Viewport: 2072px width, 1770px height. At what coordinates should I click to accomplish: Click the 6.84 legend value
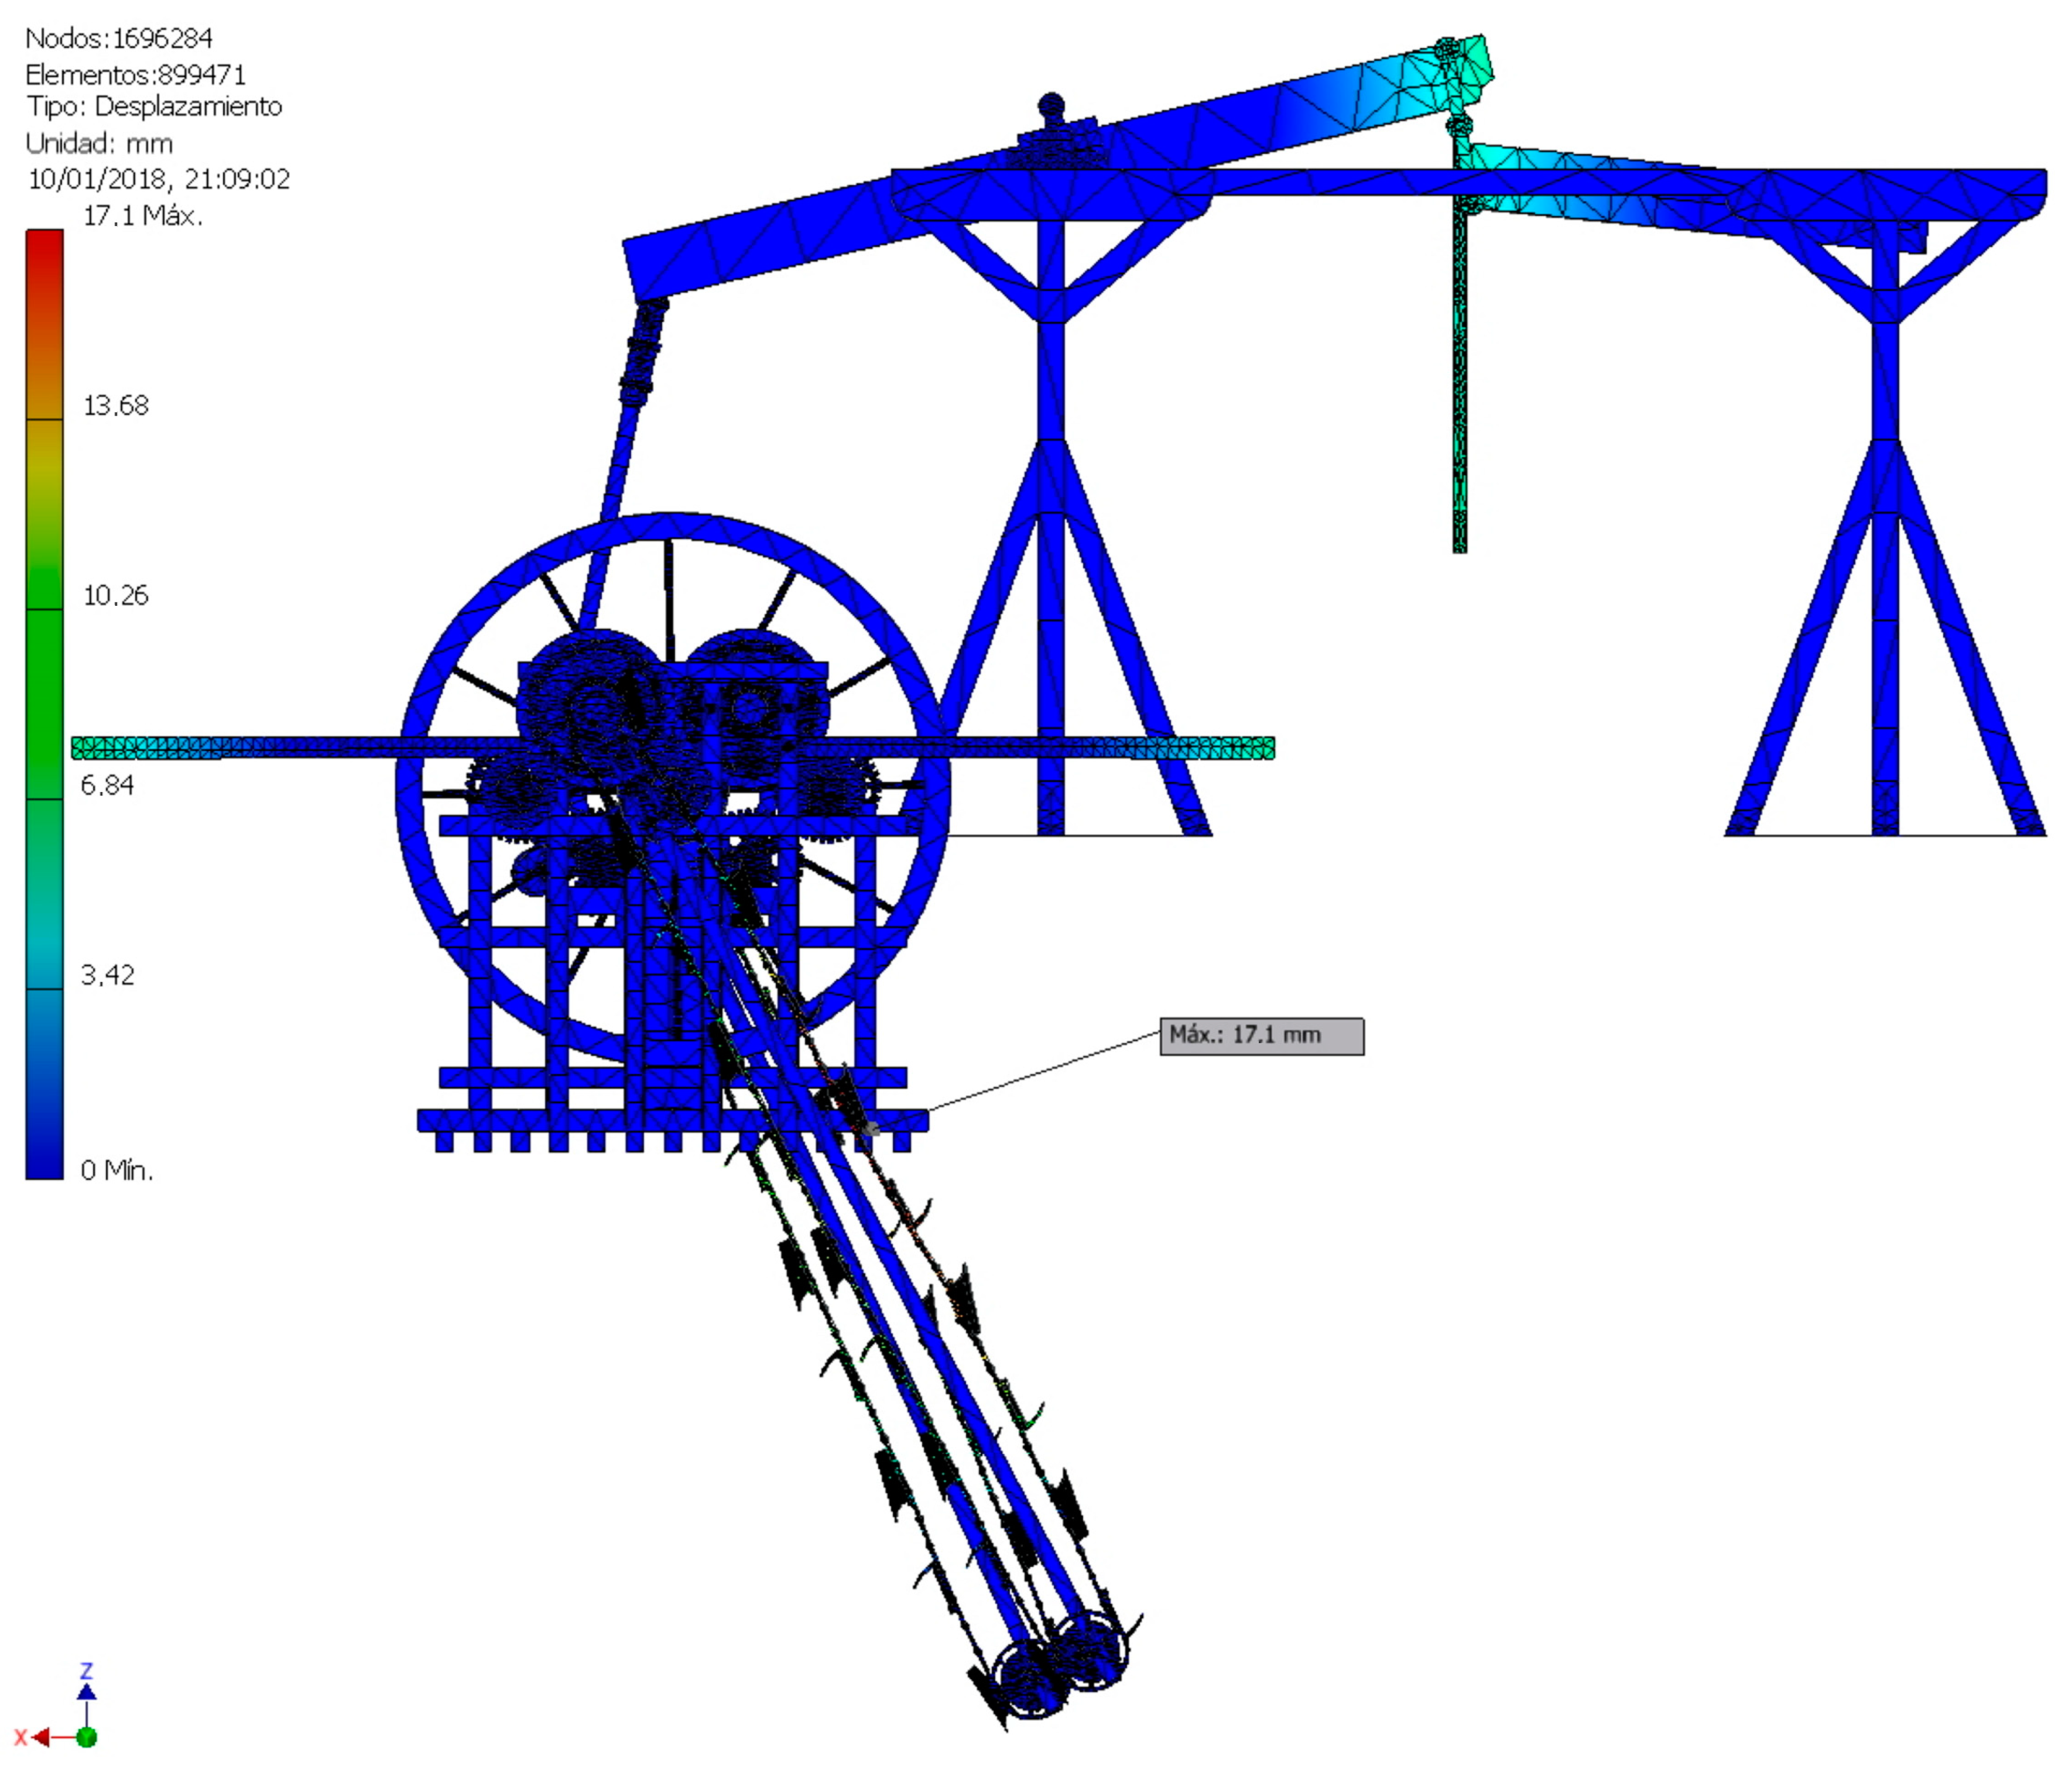pyautogui.click(x=107, y=785)
